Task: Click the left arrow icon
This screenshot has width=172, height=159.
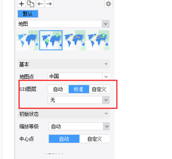Action: [x=40, y=4]
